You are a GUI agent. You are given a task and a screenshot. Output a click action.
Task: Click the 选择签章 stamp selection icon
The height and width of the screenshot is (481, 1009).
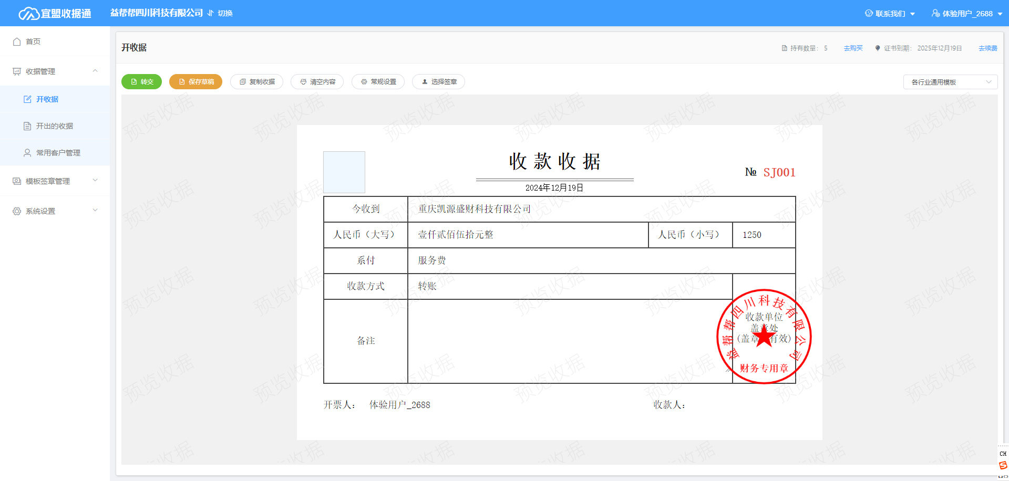click(425, 82)
